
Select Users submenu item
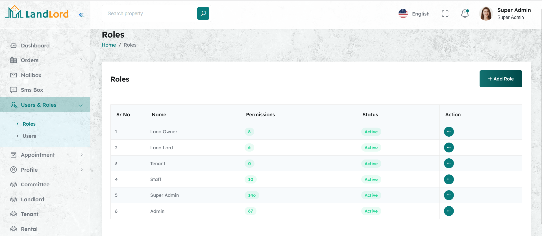29,136
